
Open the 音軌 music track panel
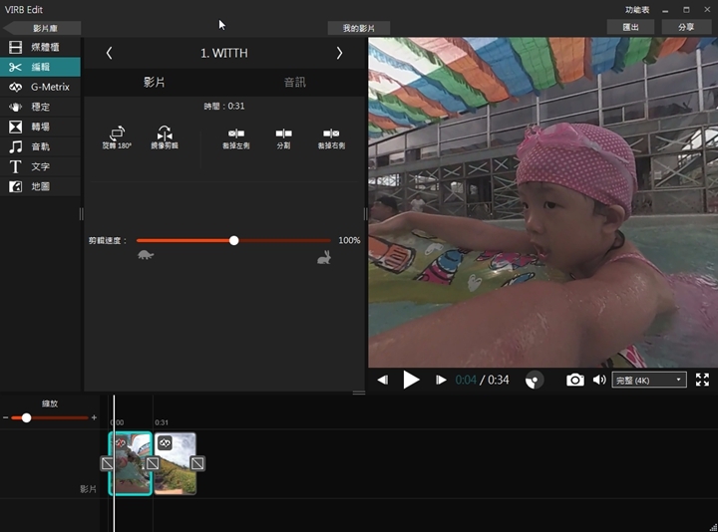[x=40, y=146]
